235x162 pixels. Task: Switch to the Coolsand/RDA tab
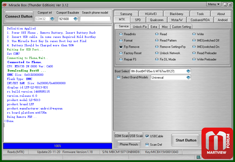tap(200, 20)
